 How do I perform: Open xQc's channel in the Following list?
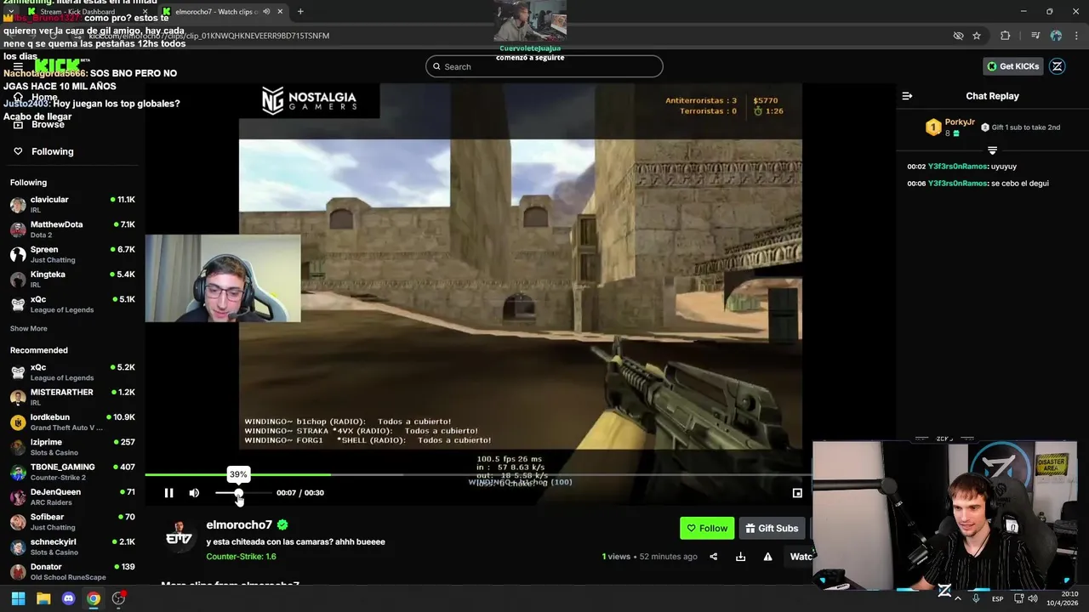point(72,304)
